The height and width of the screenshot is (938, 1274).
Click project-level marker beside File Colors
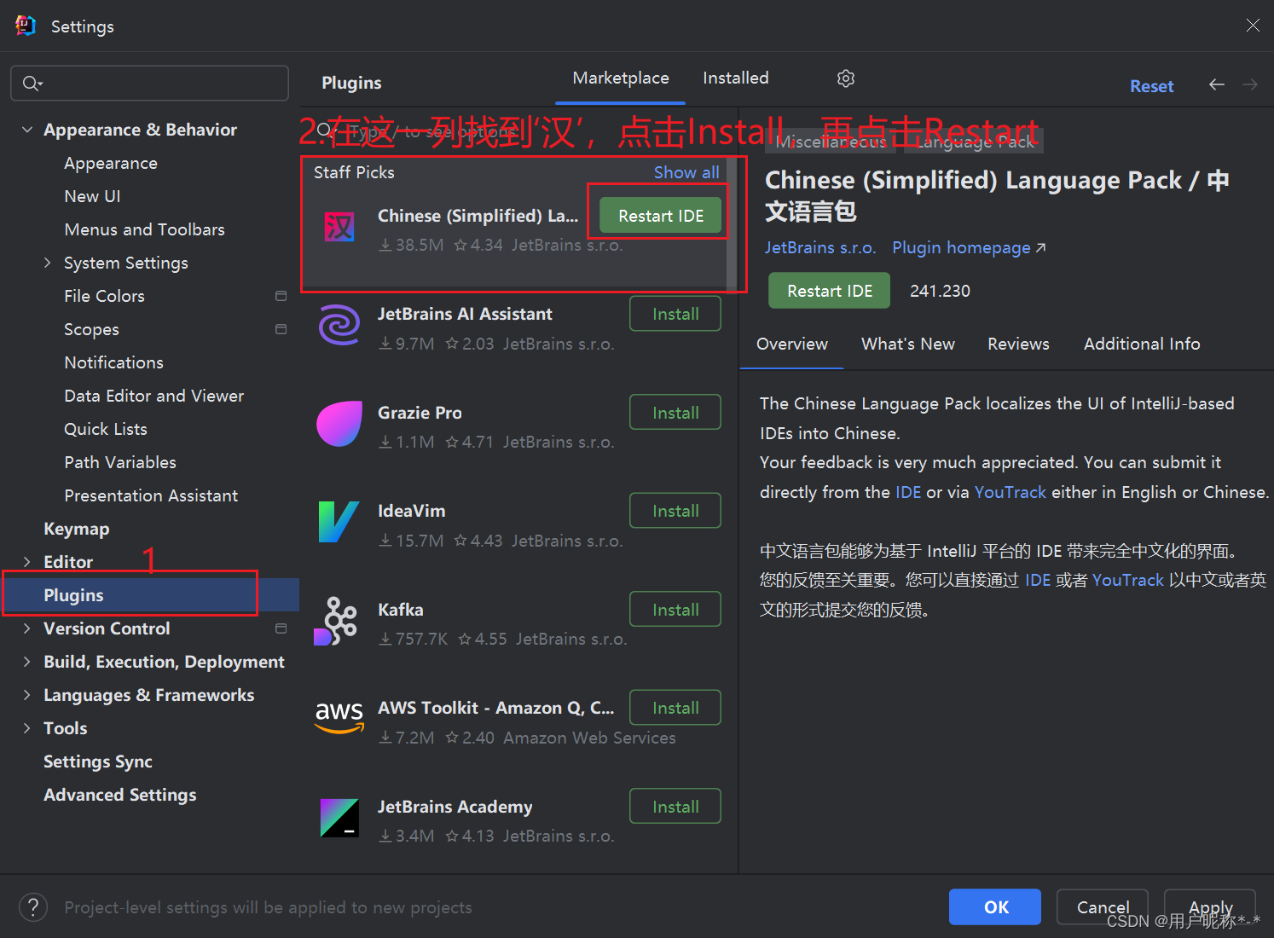tap(281, 296)
